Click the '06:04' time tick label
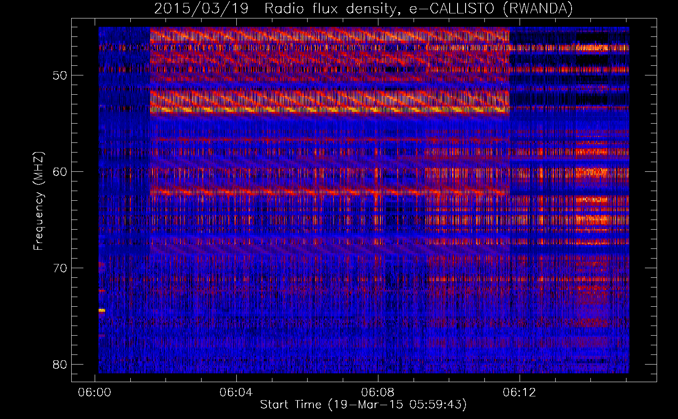The image size is (678, 419). (236, 392)
